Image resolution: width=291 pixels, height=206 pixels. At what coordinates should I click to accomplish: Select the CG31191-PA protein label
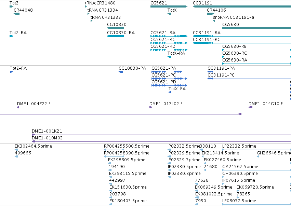pyautogui.click(x=221, y=68)
